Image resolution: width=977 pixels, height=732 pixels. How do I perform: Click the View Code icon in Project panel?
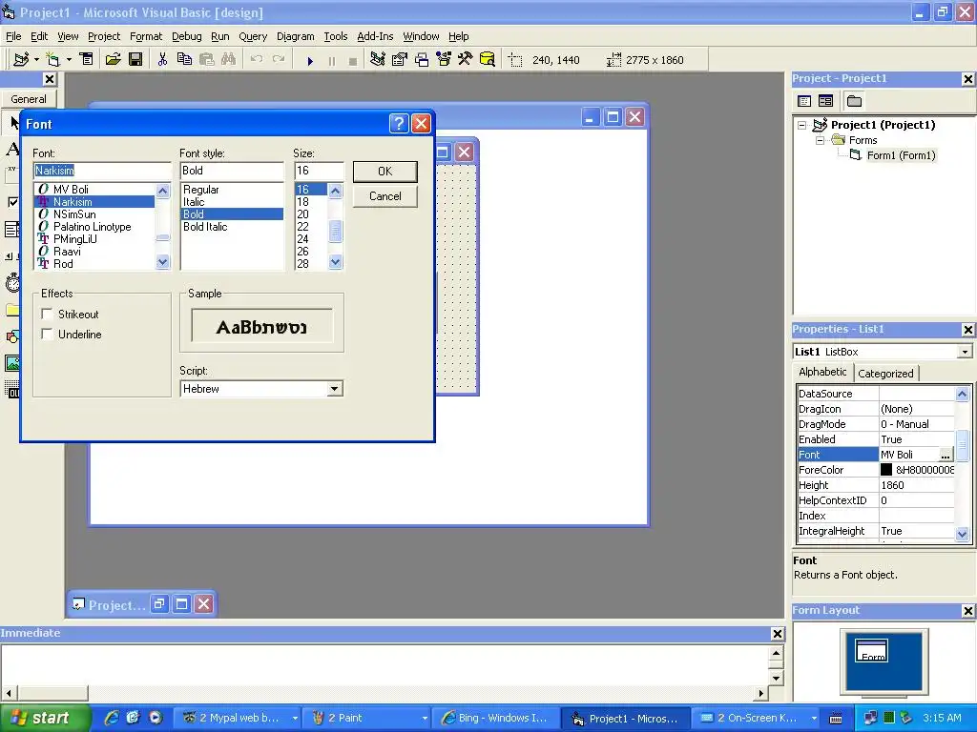point(804,101)
